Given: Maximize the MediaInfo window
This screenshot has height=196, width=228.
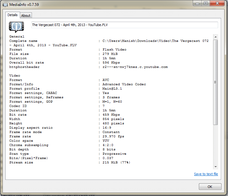Looking at the screenshot, I should (x=205, y=3).
